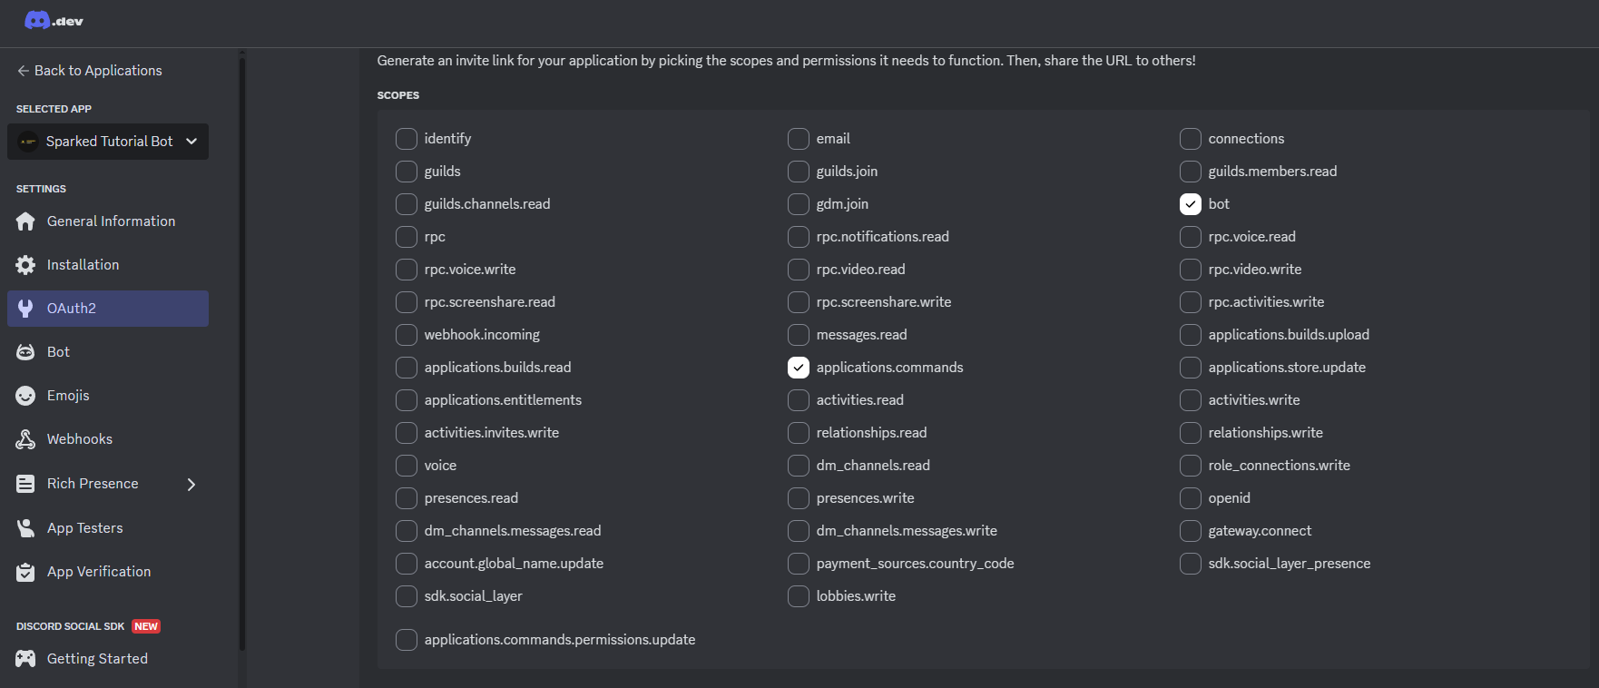Select the OAuth2 sidebar item
The width and height of the screenshot is (1599, 688).
click(108, 309)
